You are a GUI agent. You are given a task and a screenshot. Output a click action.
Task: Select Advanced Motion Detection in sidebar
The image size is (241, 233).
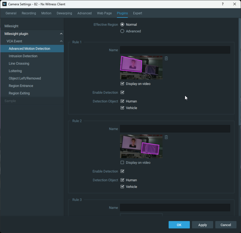(32, 49)
